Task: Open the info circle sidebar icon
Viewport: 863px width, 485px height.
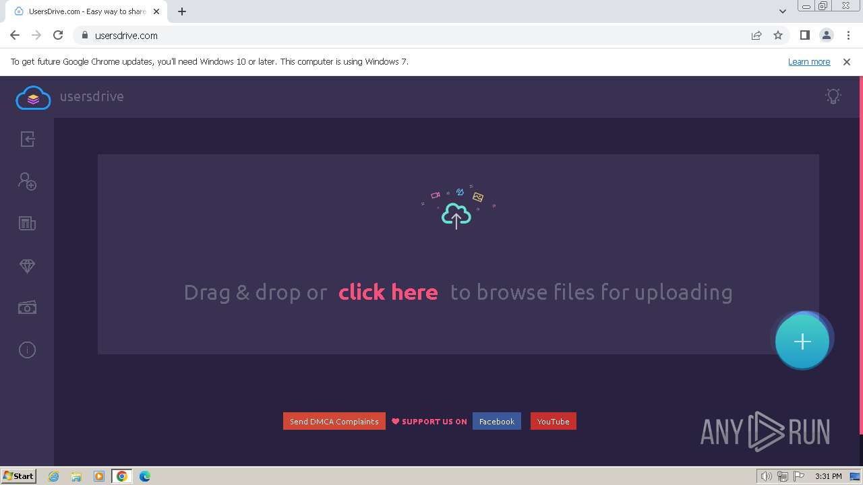Action: click(x=27, y=350)
